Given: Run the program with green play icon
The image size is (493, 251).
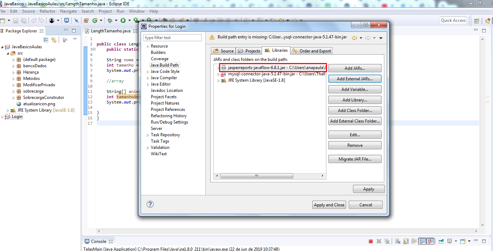Looking at the screenshot, I should [123, 21].
